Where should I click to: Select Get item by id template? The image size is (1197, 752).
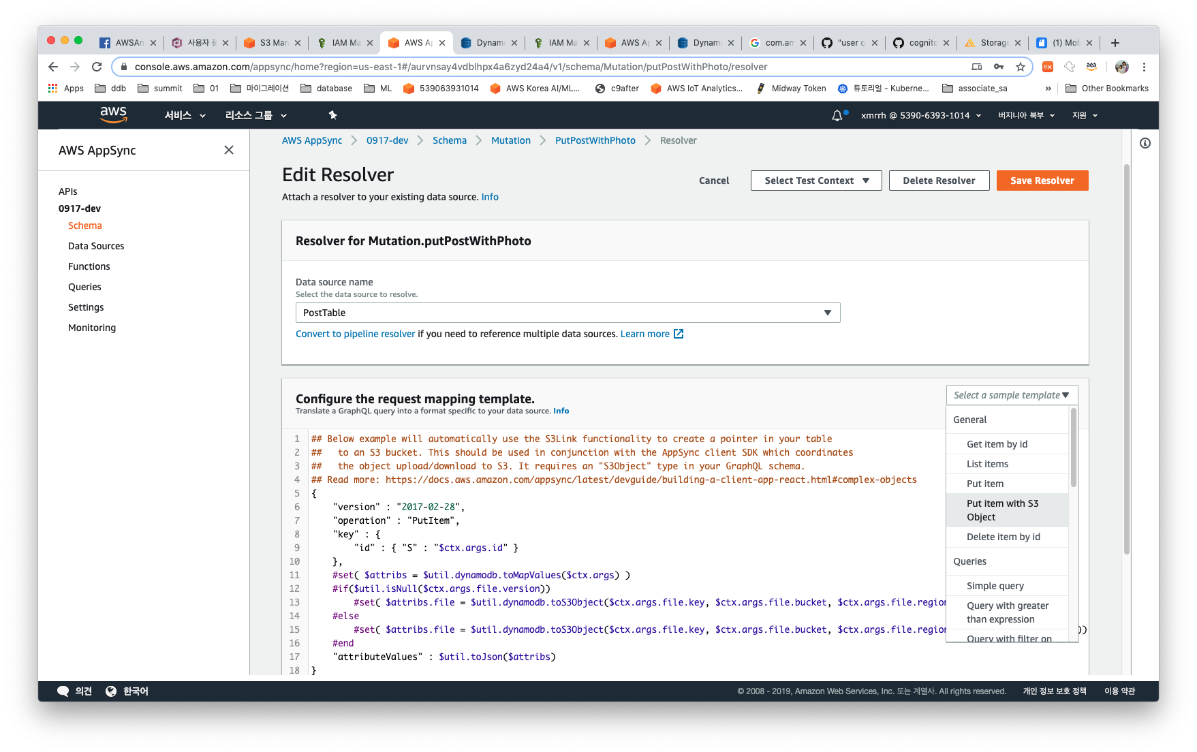coord(1007,444)
